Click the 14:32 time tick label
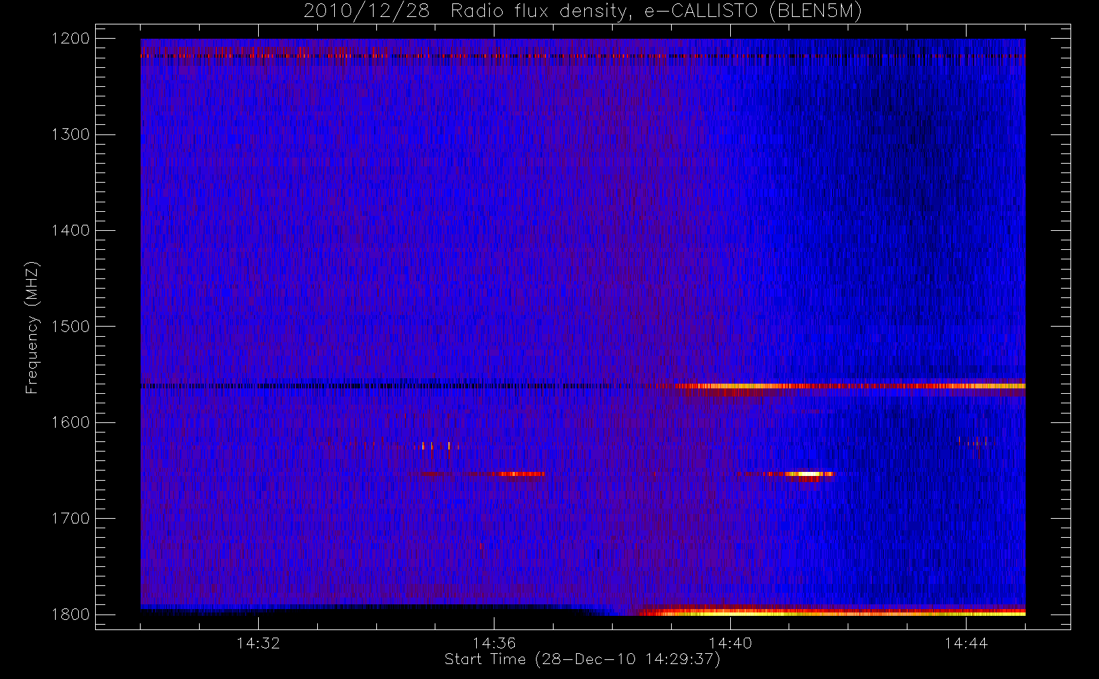1099x679 pixels. 258,642
